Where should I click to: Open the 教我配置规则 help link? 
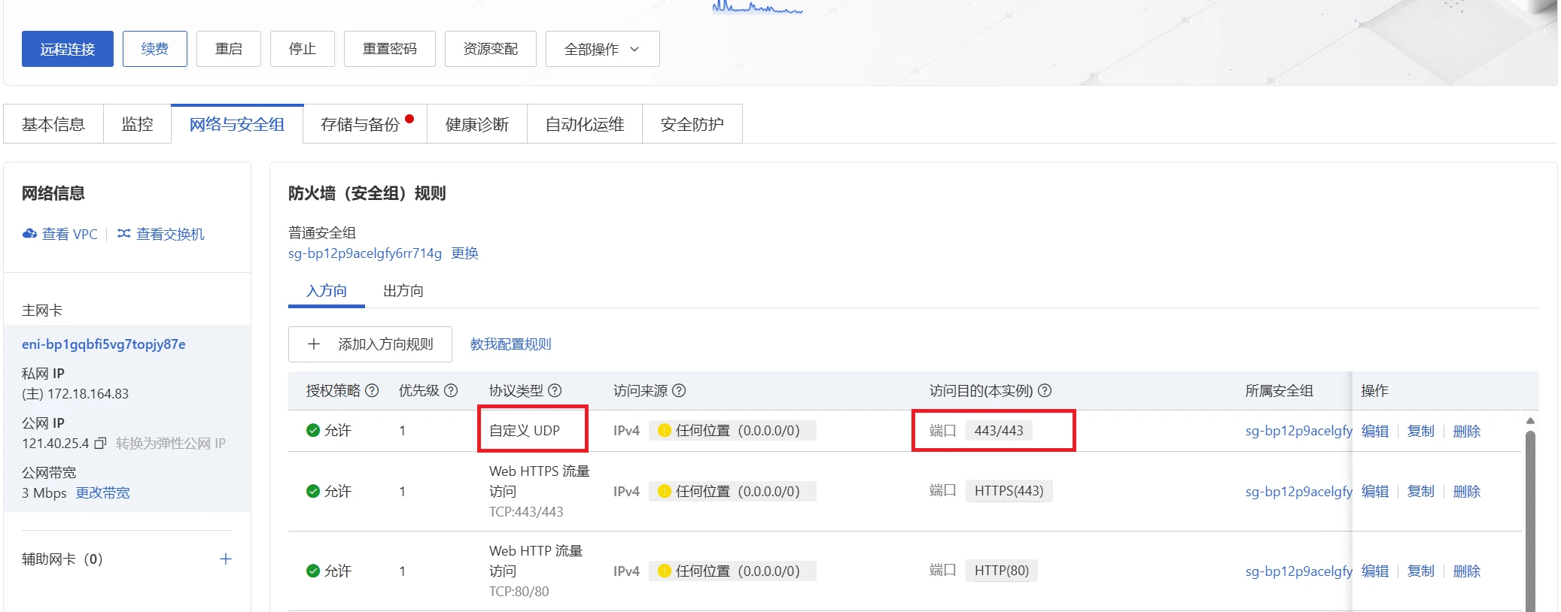point(510,344)
